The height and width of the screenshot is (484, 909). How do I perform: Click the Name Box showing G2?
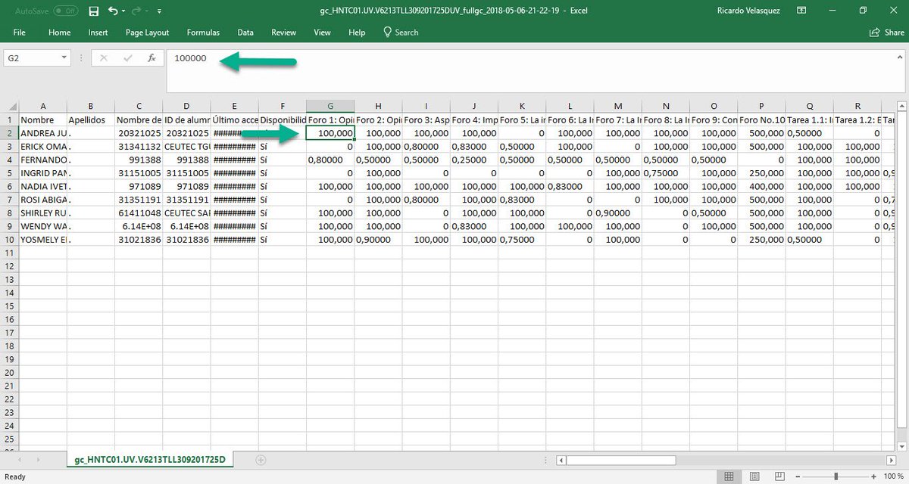click(x=30, y=57)
